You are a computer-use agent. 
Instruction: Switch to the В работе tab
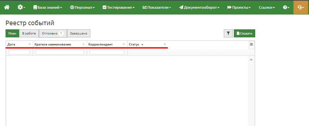tap(29, 33)
